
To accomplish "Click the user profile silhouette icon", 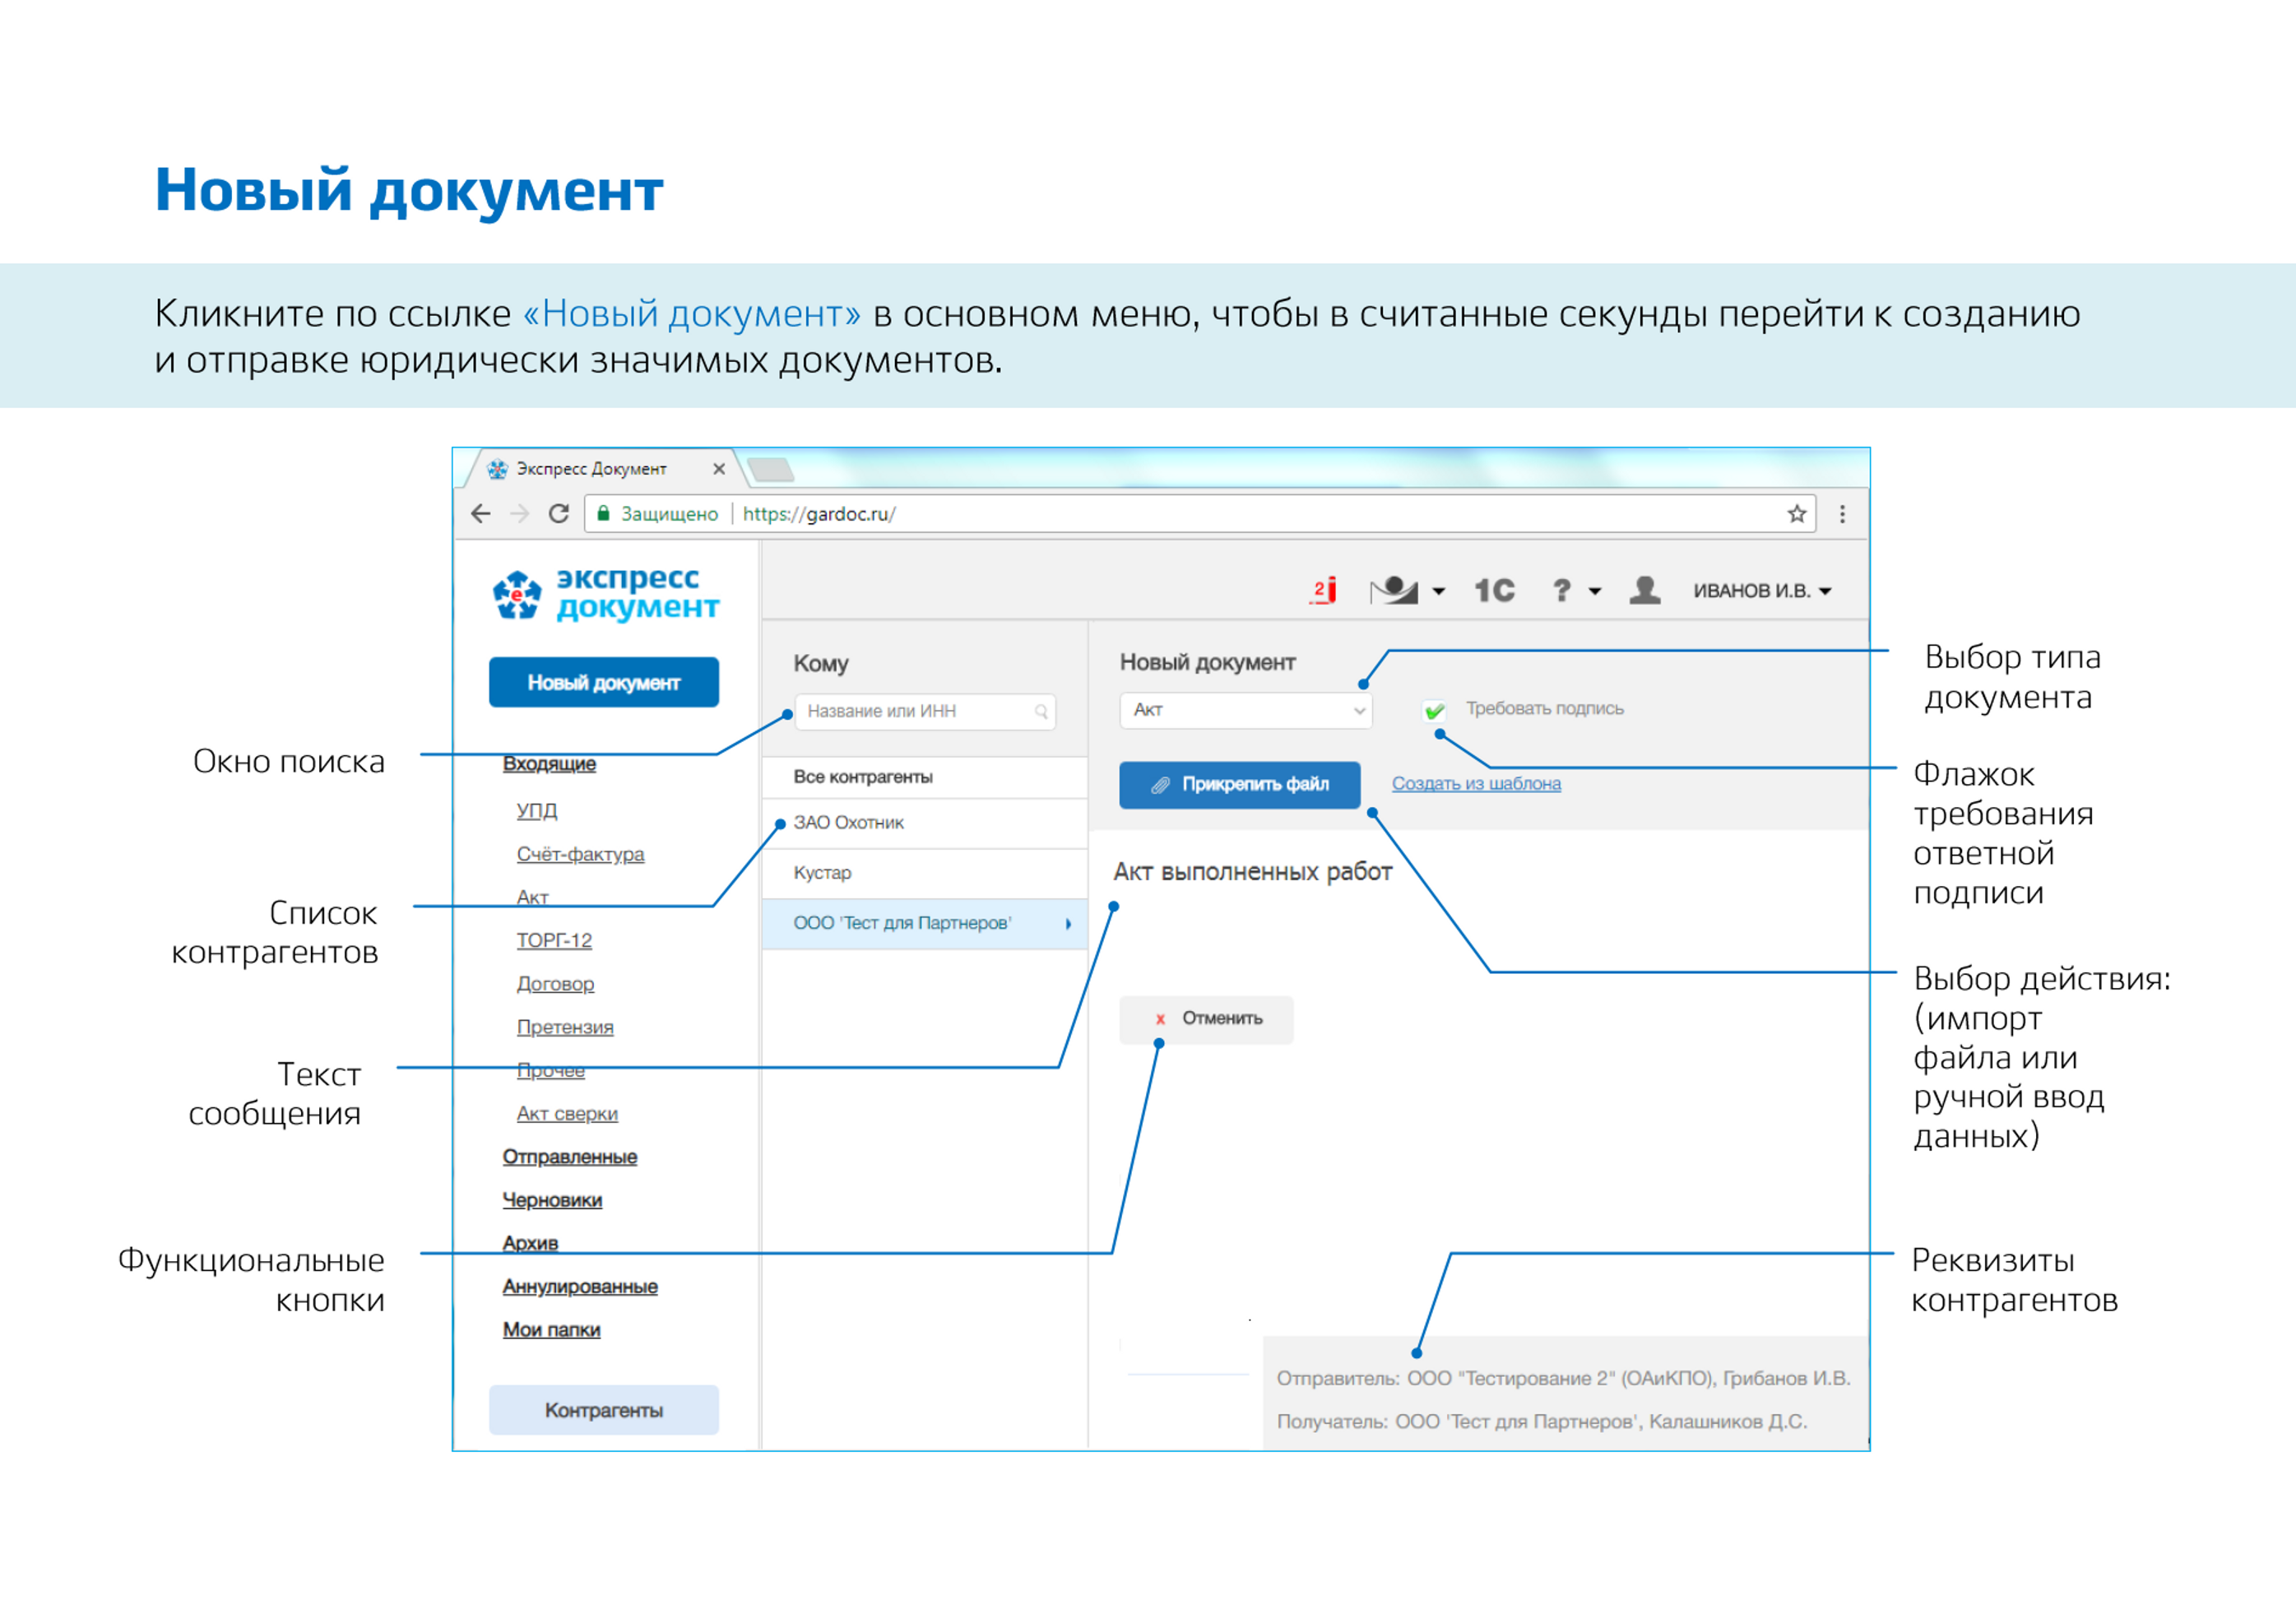I will pyautogui.click(x=1645, y=591).
